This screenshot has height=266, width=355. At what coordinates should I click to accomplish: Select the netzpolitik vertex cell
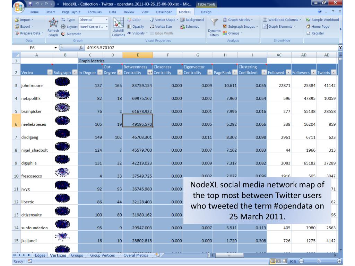pos(37,95)
